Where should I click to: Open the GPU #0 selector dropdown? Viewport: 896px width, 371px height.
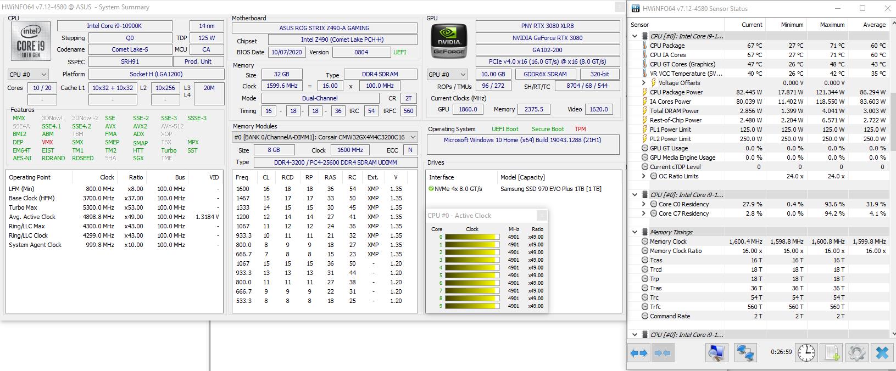[x=447, y=74]
